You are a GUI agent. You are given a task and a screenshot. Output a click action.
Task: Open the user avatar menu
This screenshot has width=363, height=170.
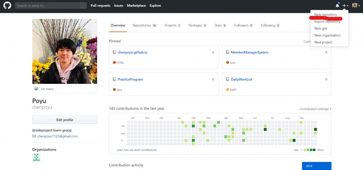355,6
